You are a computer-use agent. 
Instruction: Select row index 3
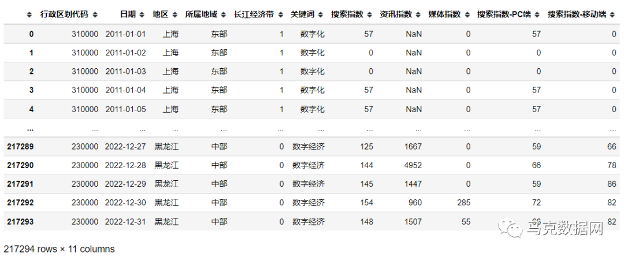click(x=31, y=90)
